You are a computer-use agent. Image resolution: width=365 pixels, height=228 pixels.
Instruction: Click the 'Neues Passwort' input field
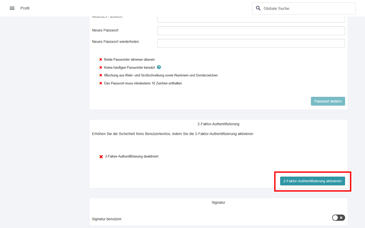[251, 30]
